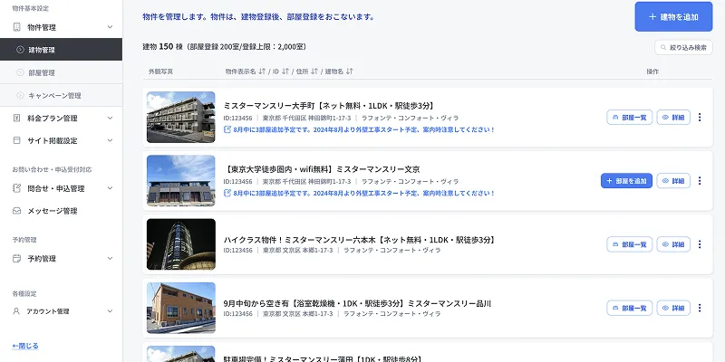Image resolution: width=725 pixels, height=362 pixels.
Task: Click 部屋を追加 for ミスターマンスリー文京
Action: pos(626,180)
